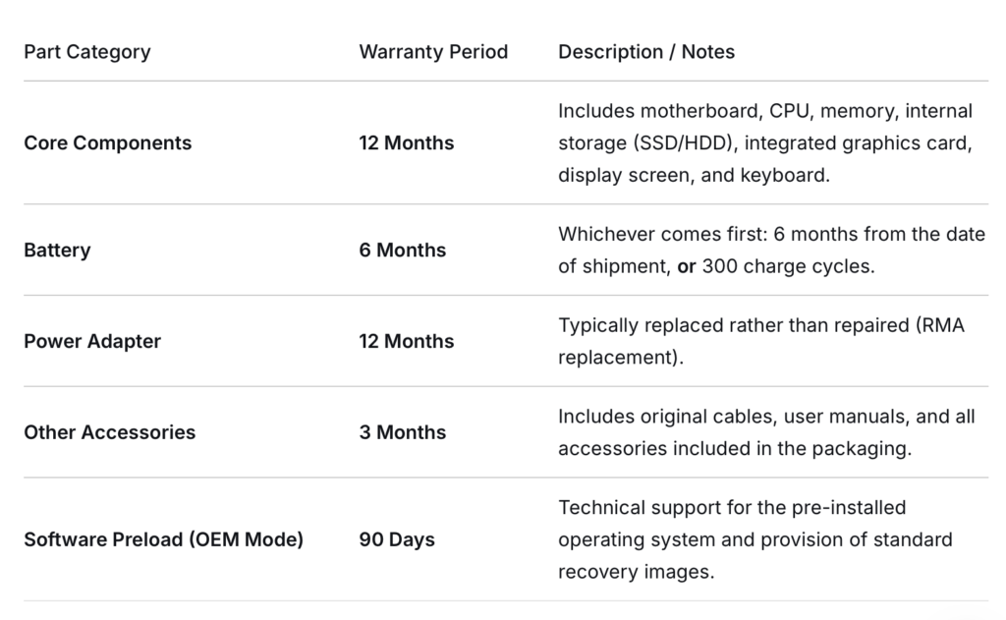Select the 3 Months warranty cell

[x=403, y=432]
